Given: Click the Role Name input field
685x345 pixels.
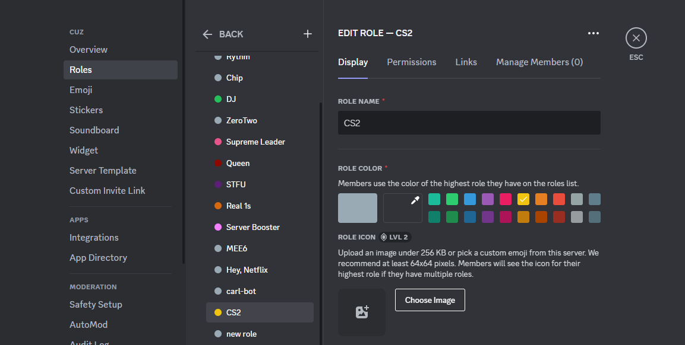Looking at the screenshot, I should 469,123.
